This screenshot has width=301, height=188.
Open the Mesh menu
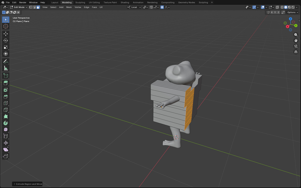(x=69, y=7)
